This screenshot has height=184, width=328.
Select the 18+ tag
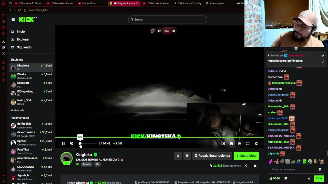pyautogui.click(x=97, y=164)
